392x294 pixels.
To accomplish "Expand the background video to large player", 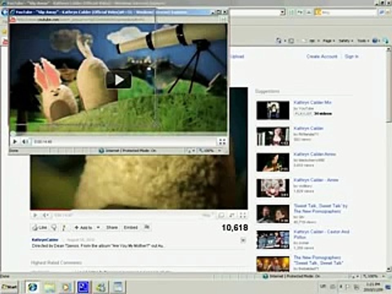I will click(x=221, y=215).
